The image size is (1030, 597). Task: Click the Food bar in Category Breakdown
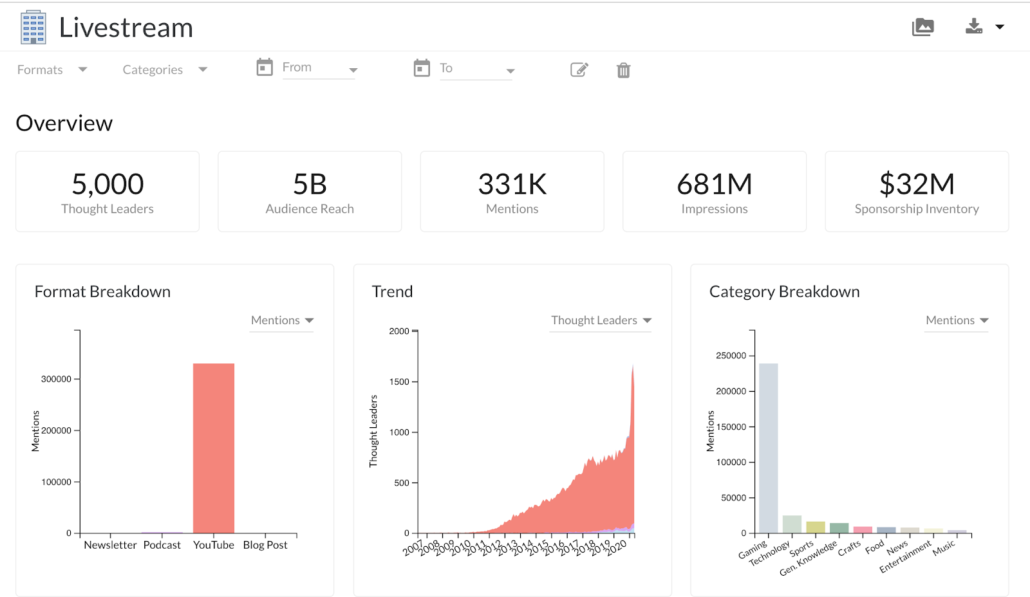point(886,530)
